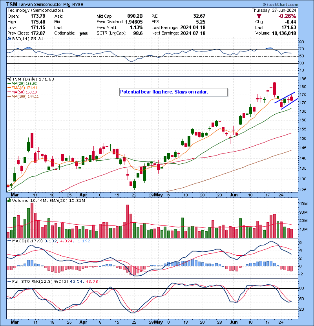
Task: Click the candlestick icon beside TSM (Daily)
Action: pyautogui.click(x=9, y=79)
